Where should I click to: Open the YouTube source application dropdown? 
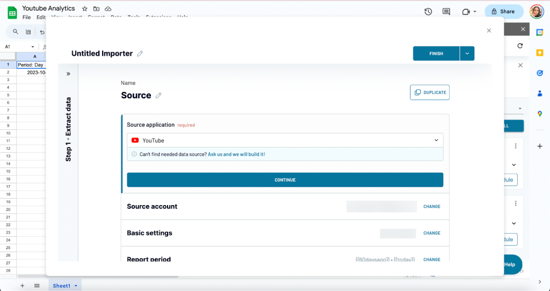[285, 140]
